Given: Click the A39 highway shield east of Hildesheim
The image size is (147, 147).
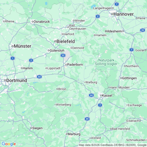Looking at the screenshot, I should 143,30.
